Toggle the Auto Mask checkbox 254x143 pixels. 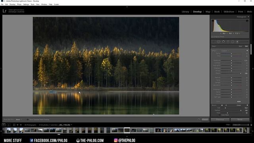[x=220, y=115]
